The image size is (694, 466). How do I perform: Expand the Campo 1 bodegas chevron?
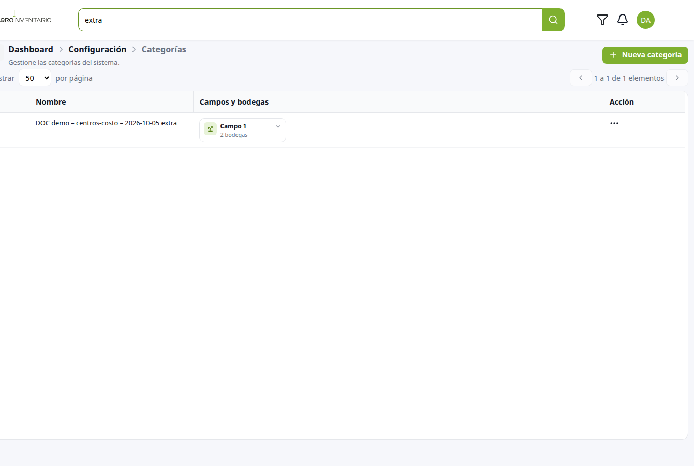(x=278, y=126)
